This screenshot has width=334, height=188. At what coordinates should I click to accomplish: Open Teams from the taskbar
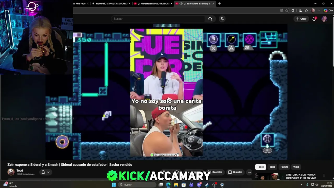191,185
